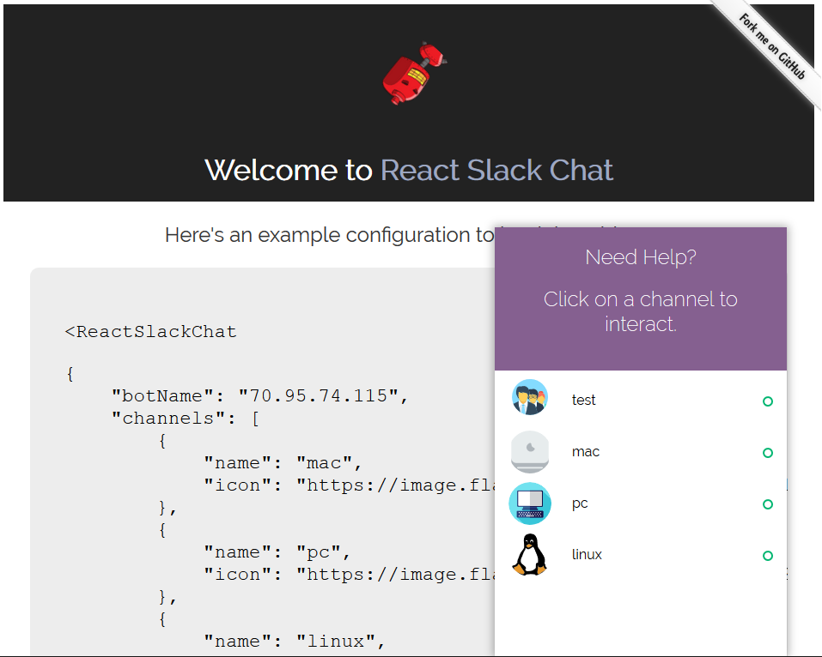822x657 pixels.
Task: Click "Click on a channel to interact." text
Action: (x=641, y=311)
